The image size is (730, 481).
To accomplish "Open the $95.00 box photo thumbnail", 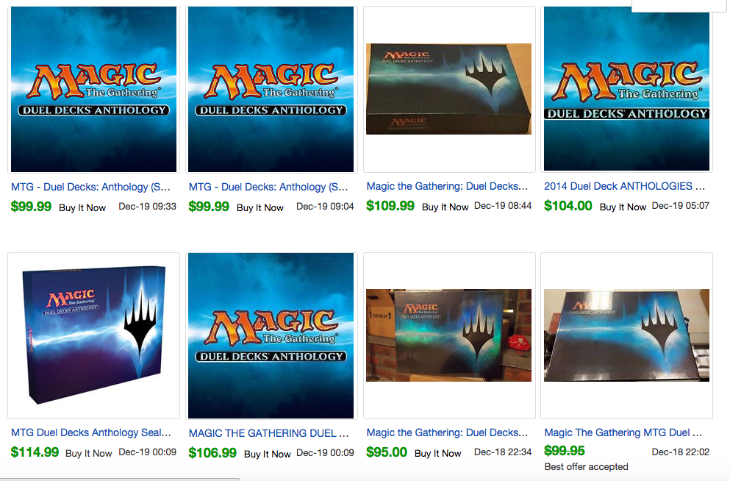I will coord(448,335).
